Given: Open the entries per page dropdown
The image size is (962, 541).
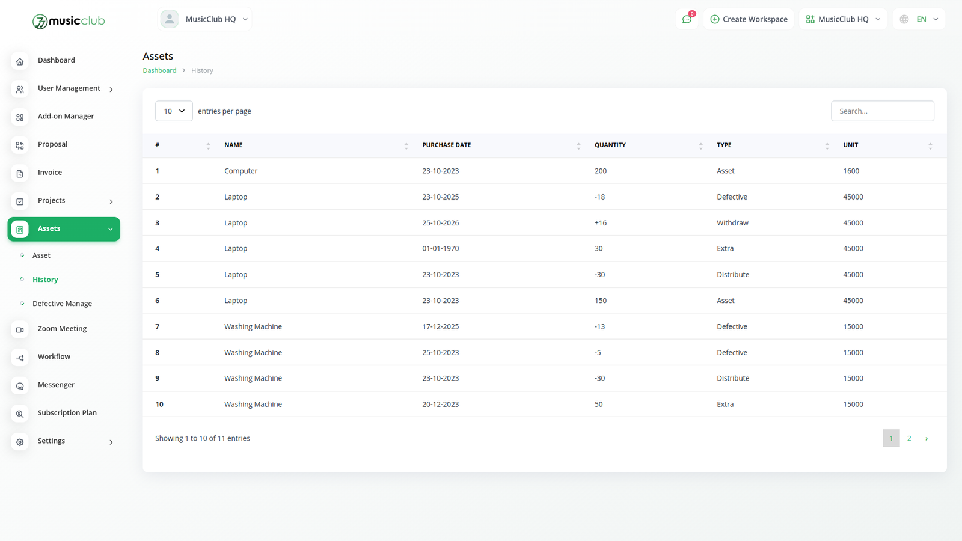Looking at the screenshot, I should pos(174,111).
